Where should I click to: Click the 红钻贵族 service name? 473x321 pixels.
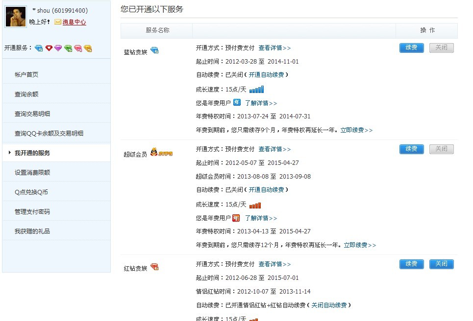(135, 268)
